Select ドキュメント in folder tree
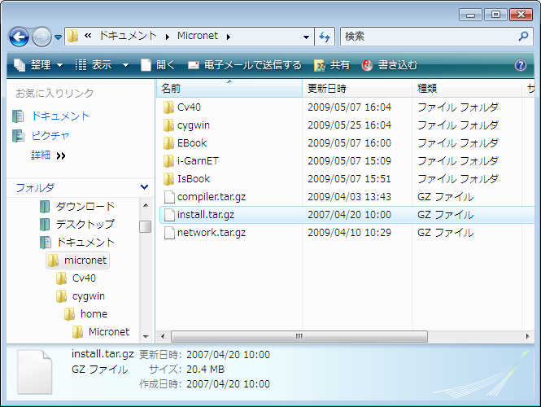Screen dimensions: 541x407 tap(85, 243)
